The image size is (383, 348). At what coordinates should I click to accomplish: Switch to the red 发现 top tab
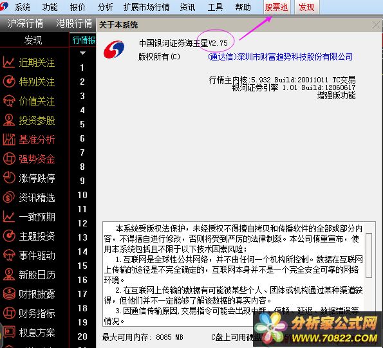pyautogui.click(x=306, y=7)
